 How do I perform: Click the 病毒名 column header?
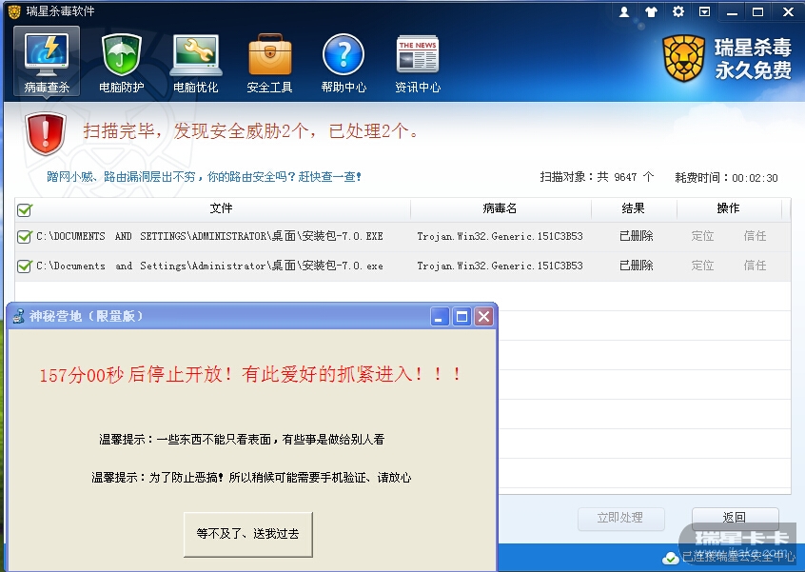[500, 208]
